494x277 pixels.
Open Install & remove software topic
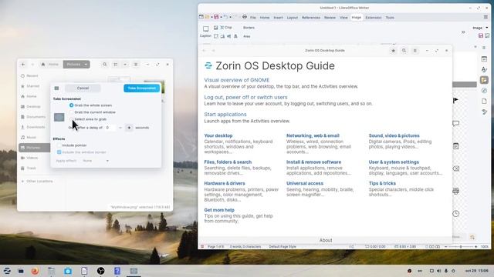(x=314, y=162)
